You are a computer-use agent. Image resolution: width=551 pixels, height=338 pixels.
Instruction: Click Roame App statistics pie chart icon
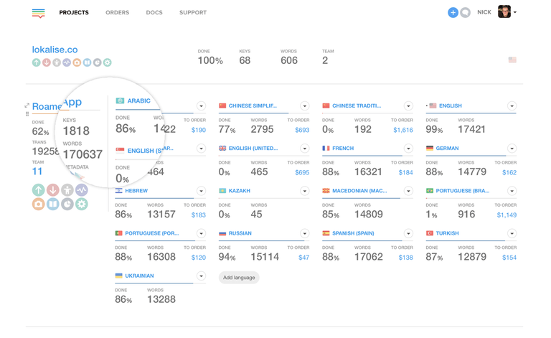[x=67, y=204]
